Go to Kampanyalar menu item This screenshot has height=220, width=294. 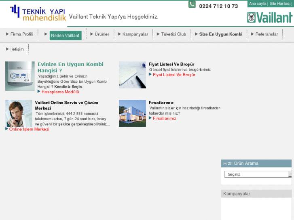tap(135, 34)
